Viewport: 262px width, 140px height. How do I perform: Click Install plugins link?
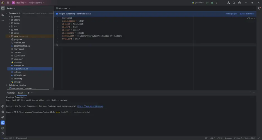(x=231, y=14)
